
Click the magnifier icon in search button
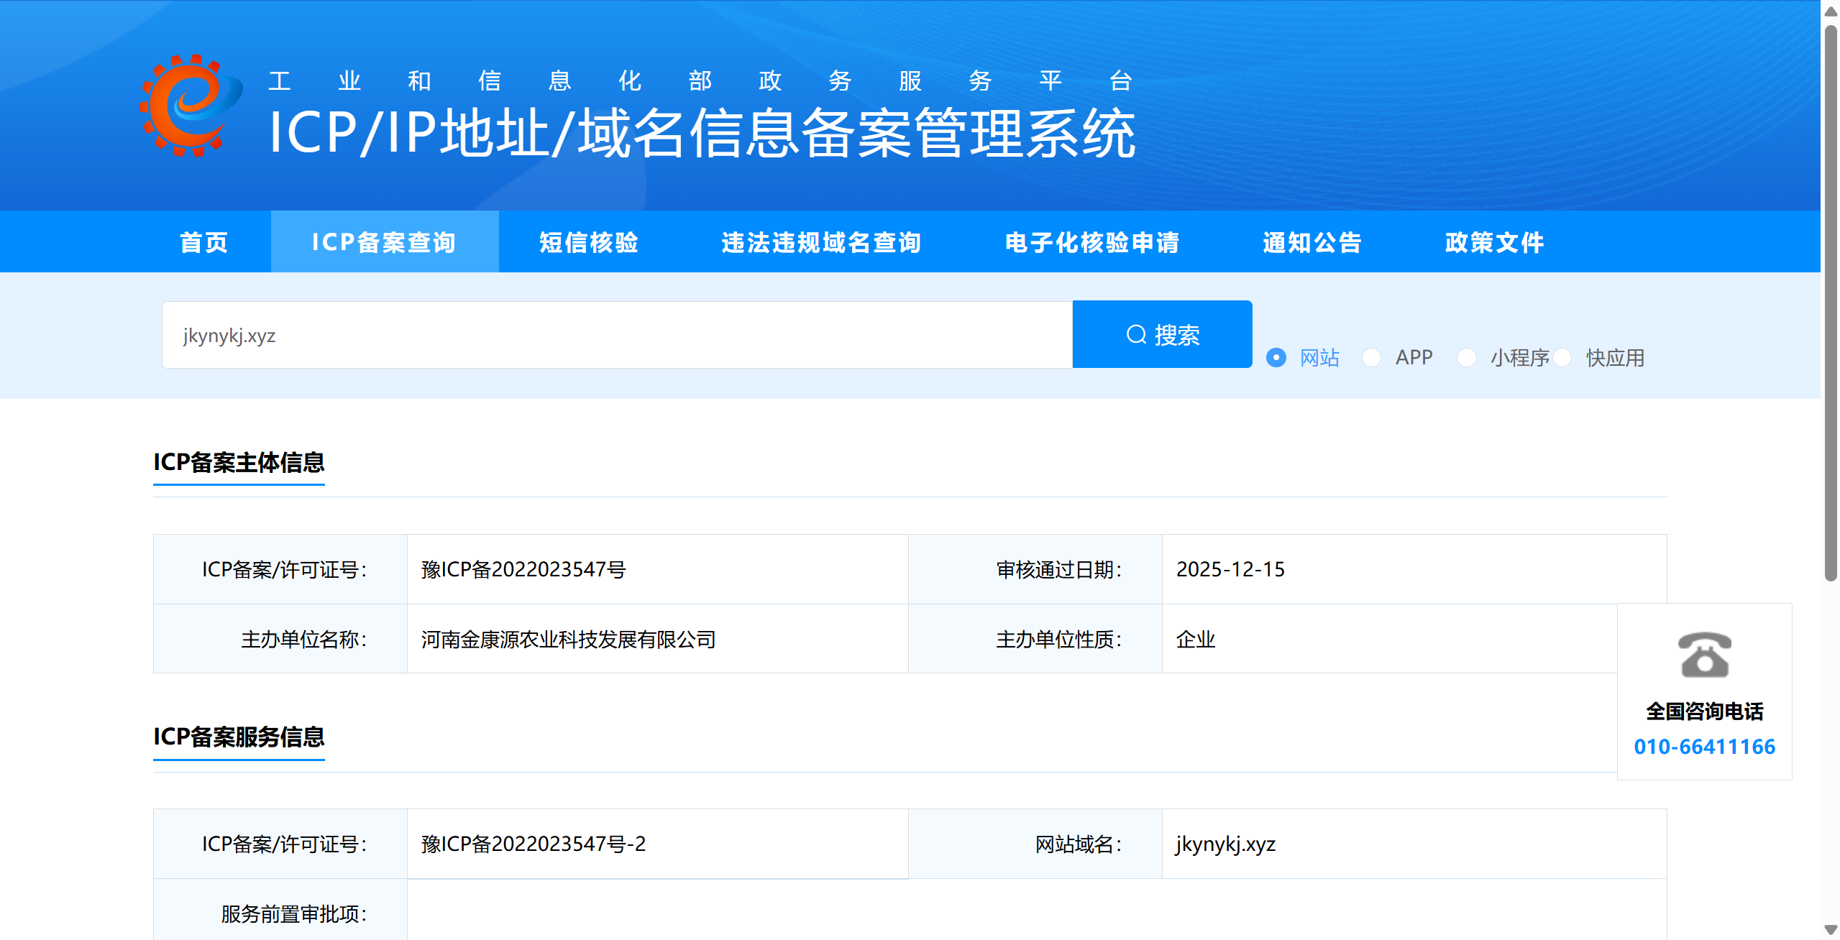click(1135, 335)
